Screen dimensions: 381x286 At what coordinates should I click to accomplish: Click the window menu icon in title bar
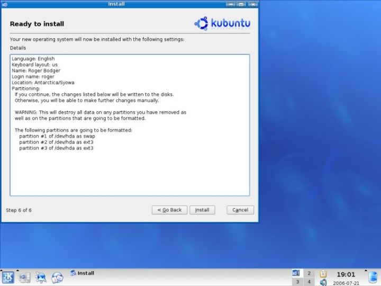pyautogui.click(x=5, y=4)
